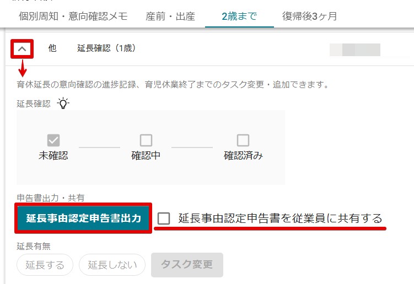
Task: Collapse the 延長確認（1歳）section chevron
Action: [x=22, y=49]
